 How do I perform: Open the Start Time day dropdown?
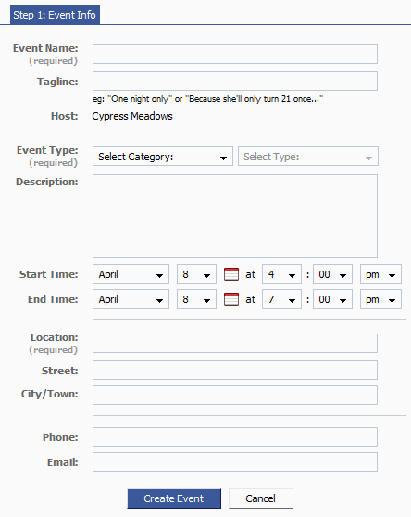[x=196, y=273]
